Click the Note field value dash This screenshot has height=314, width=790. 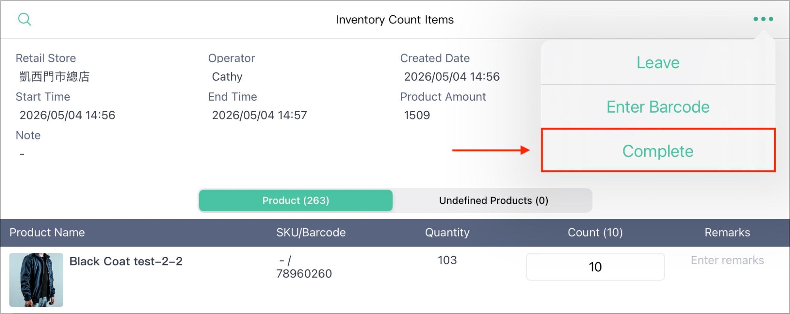pos(22,154)
